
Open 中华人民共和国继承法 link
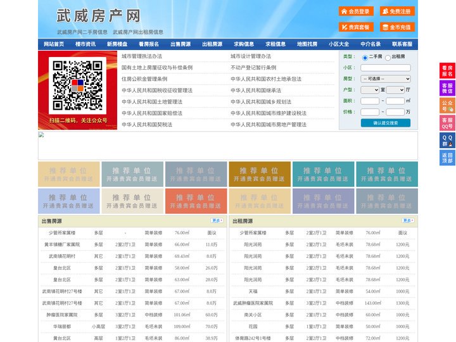(x=256, y=91)
